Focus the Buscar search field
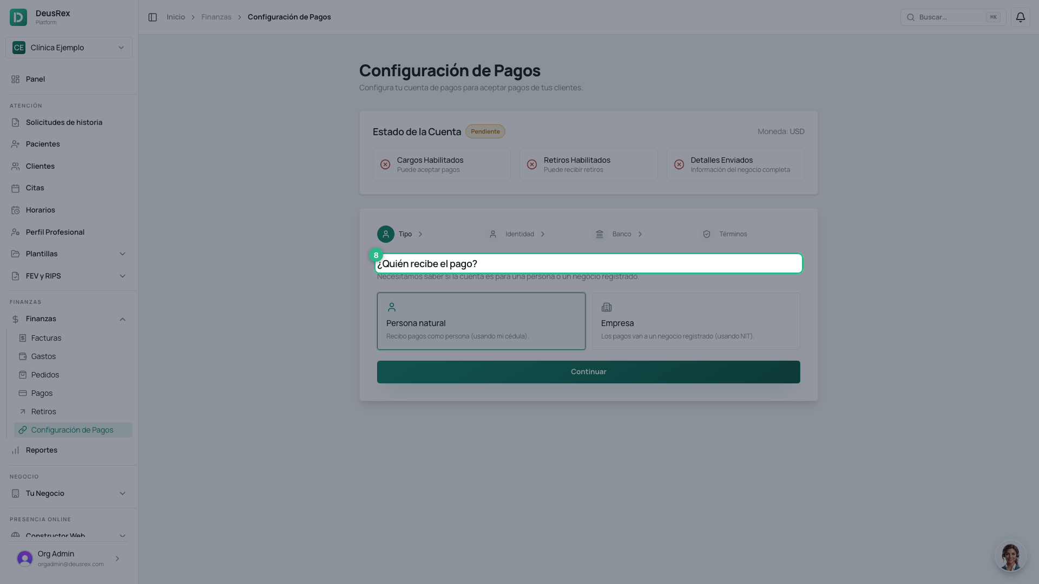This screenshot has width=1039, height=584. (953, 17)
